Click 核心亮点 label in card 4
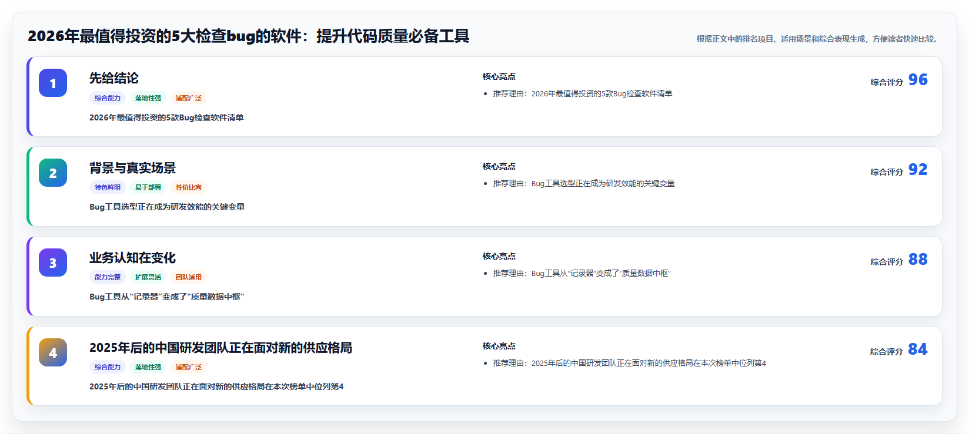Viewport: 969px width, 434px height. pyautogui.click(x=499, y=346)
